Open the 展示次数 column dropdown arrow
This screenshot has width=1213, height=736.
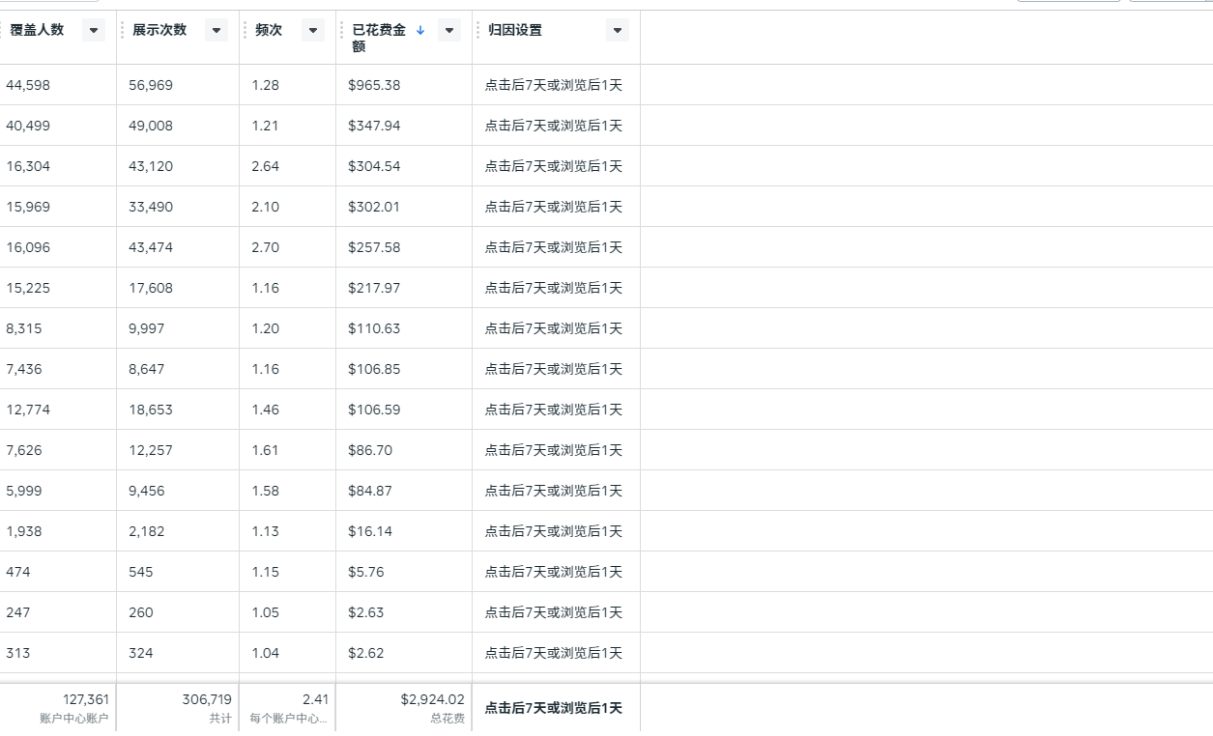pos(217,30)
